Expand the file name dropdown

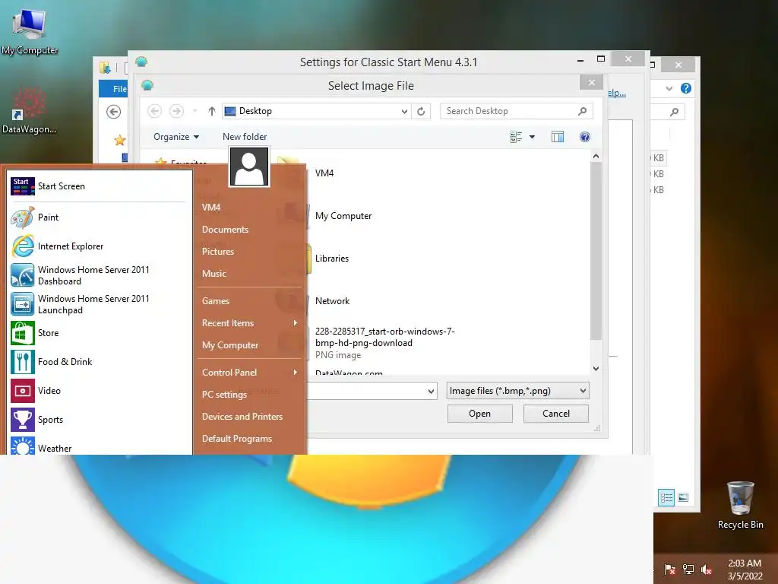431,392
